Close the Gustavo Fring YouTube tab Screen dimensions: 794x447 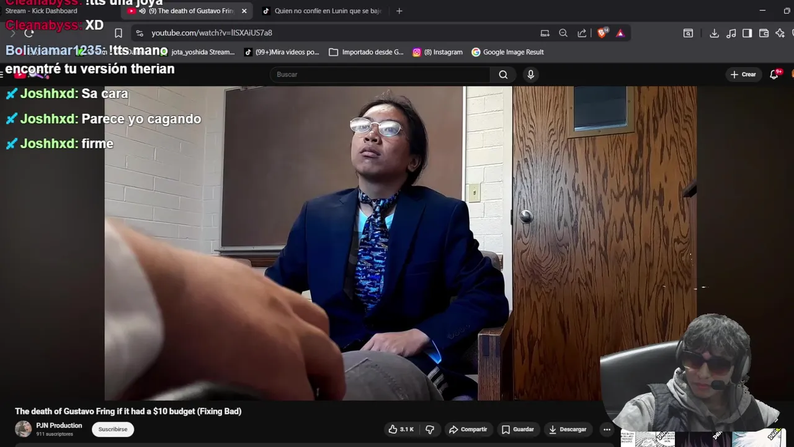244,11
